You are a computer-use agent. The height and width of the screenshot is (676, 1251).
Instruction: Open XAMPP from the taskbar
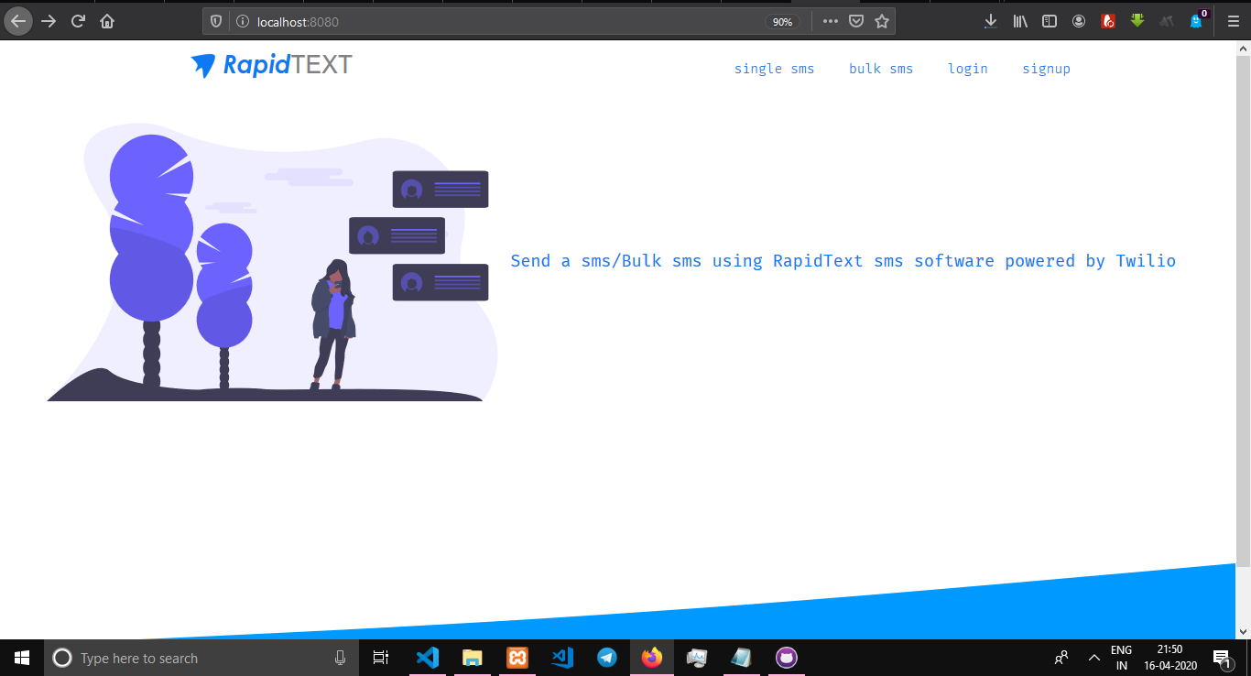click(x=517, y=658)
